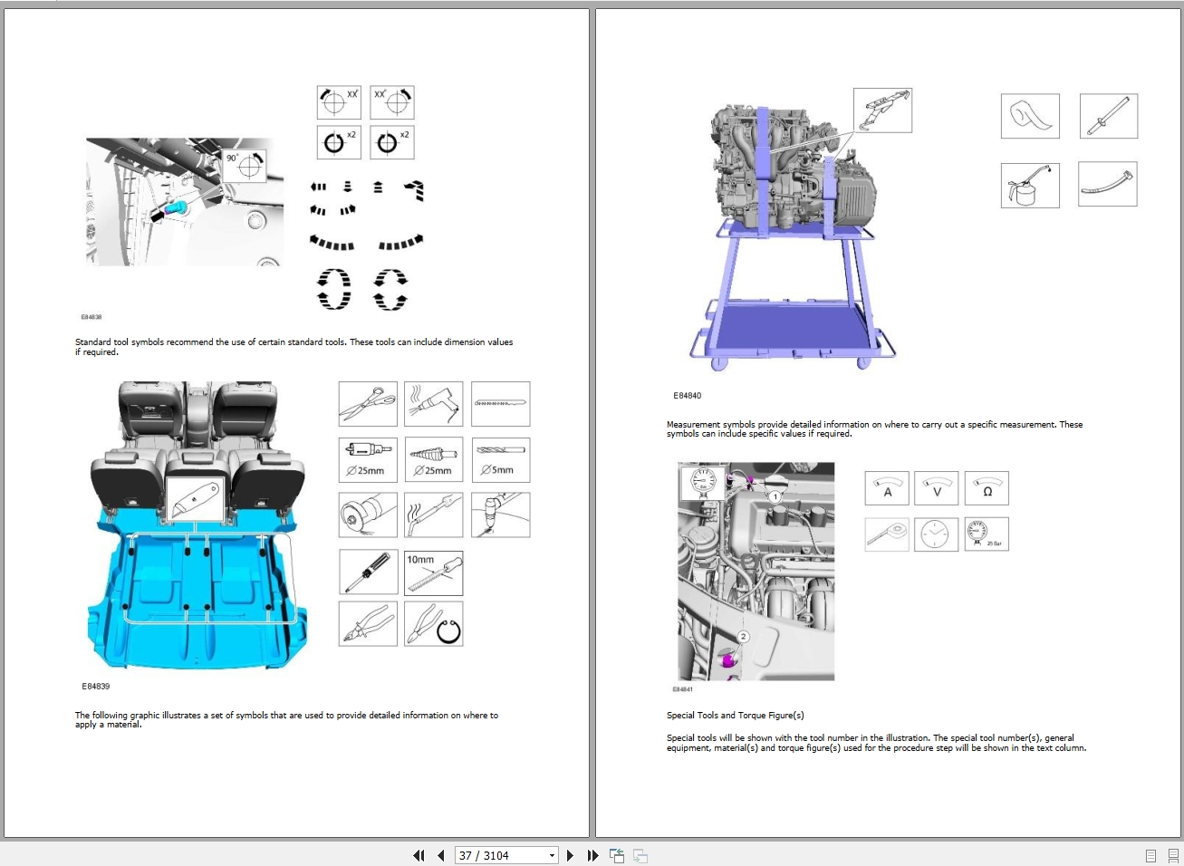Screen dimensions: 1184x866
Task: Click the first page navigation icon
Action: [419, 855]
